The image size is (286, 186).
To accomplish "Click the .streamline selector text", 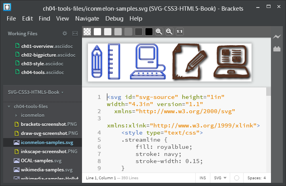I will (141, 140).
